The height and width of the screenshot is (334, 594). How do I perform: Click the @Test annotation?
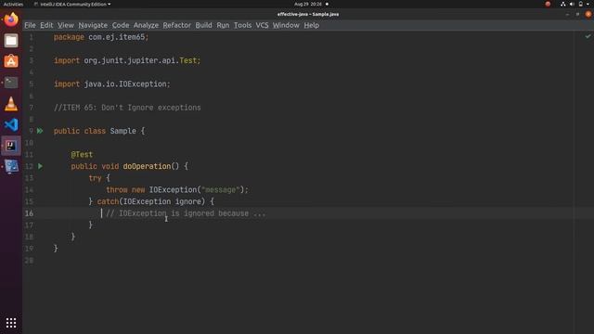[82, 155]
